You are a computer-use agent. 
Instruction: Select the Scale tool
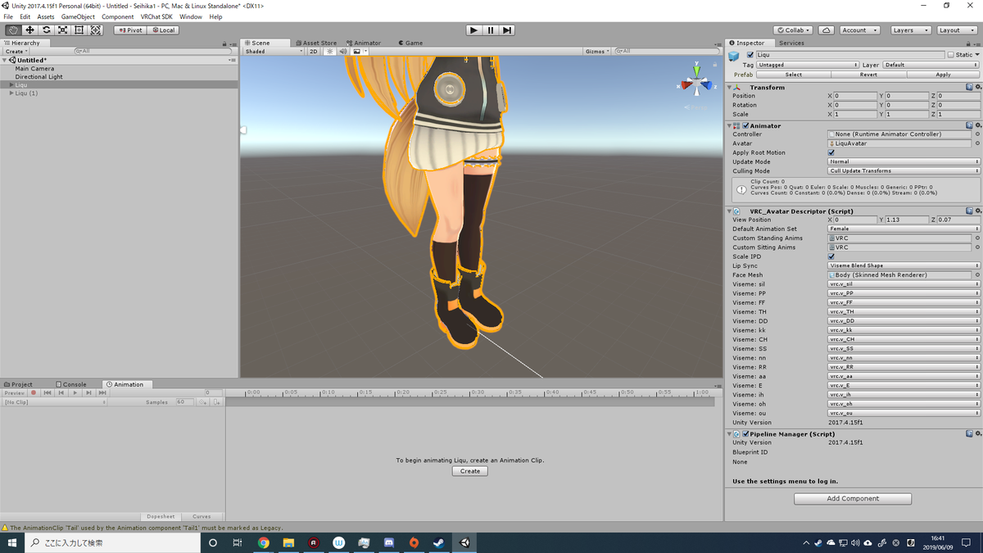62,30
